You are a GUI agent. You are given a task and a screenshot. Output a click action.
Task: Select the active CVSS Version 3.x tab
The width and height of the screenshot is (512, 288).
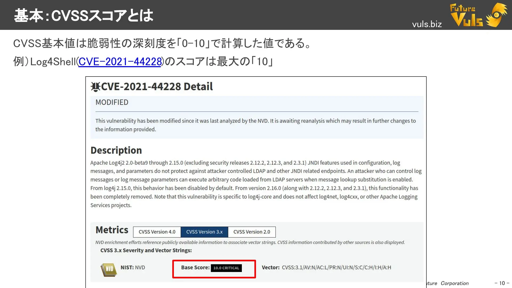click(204, 232)
